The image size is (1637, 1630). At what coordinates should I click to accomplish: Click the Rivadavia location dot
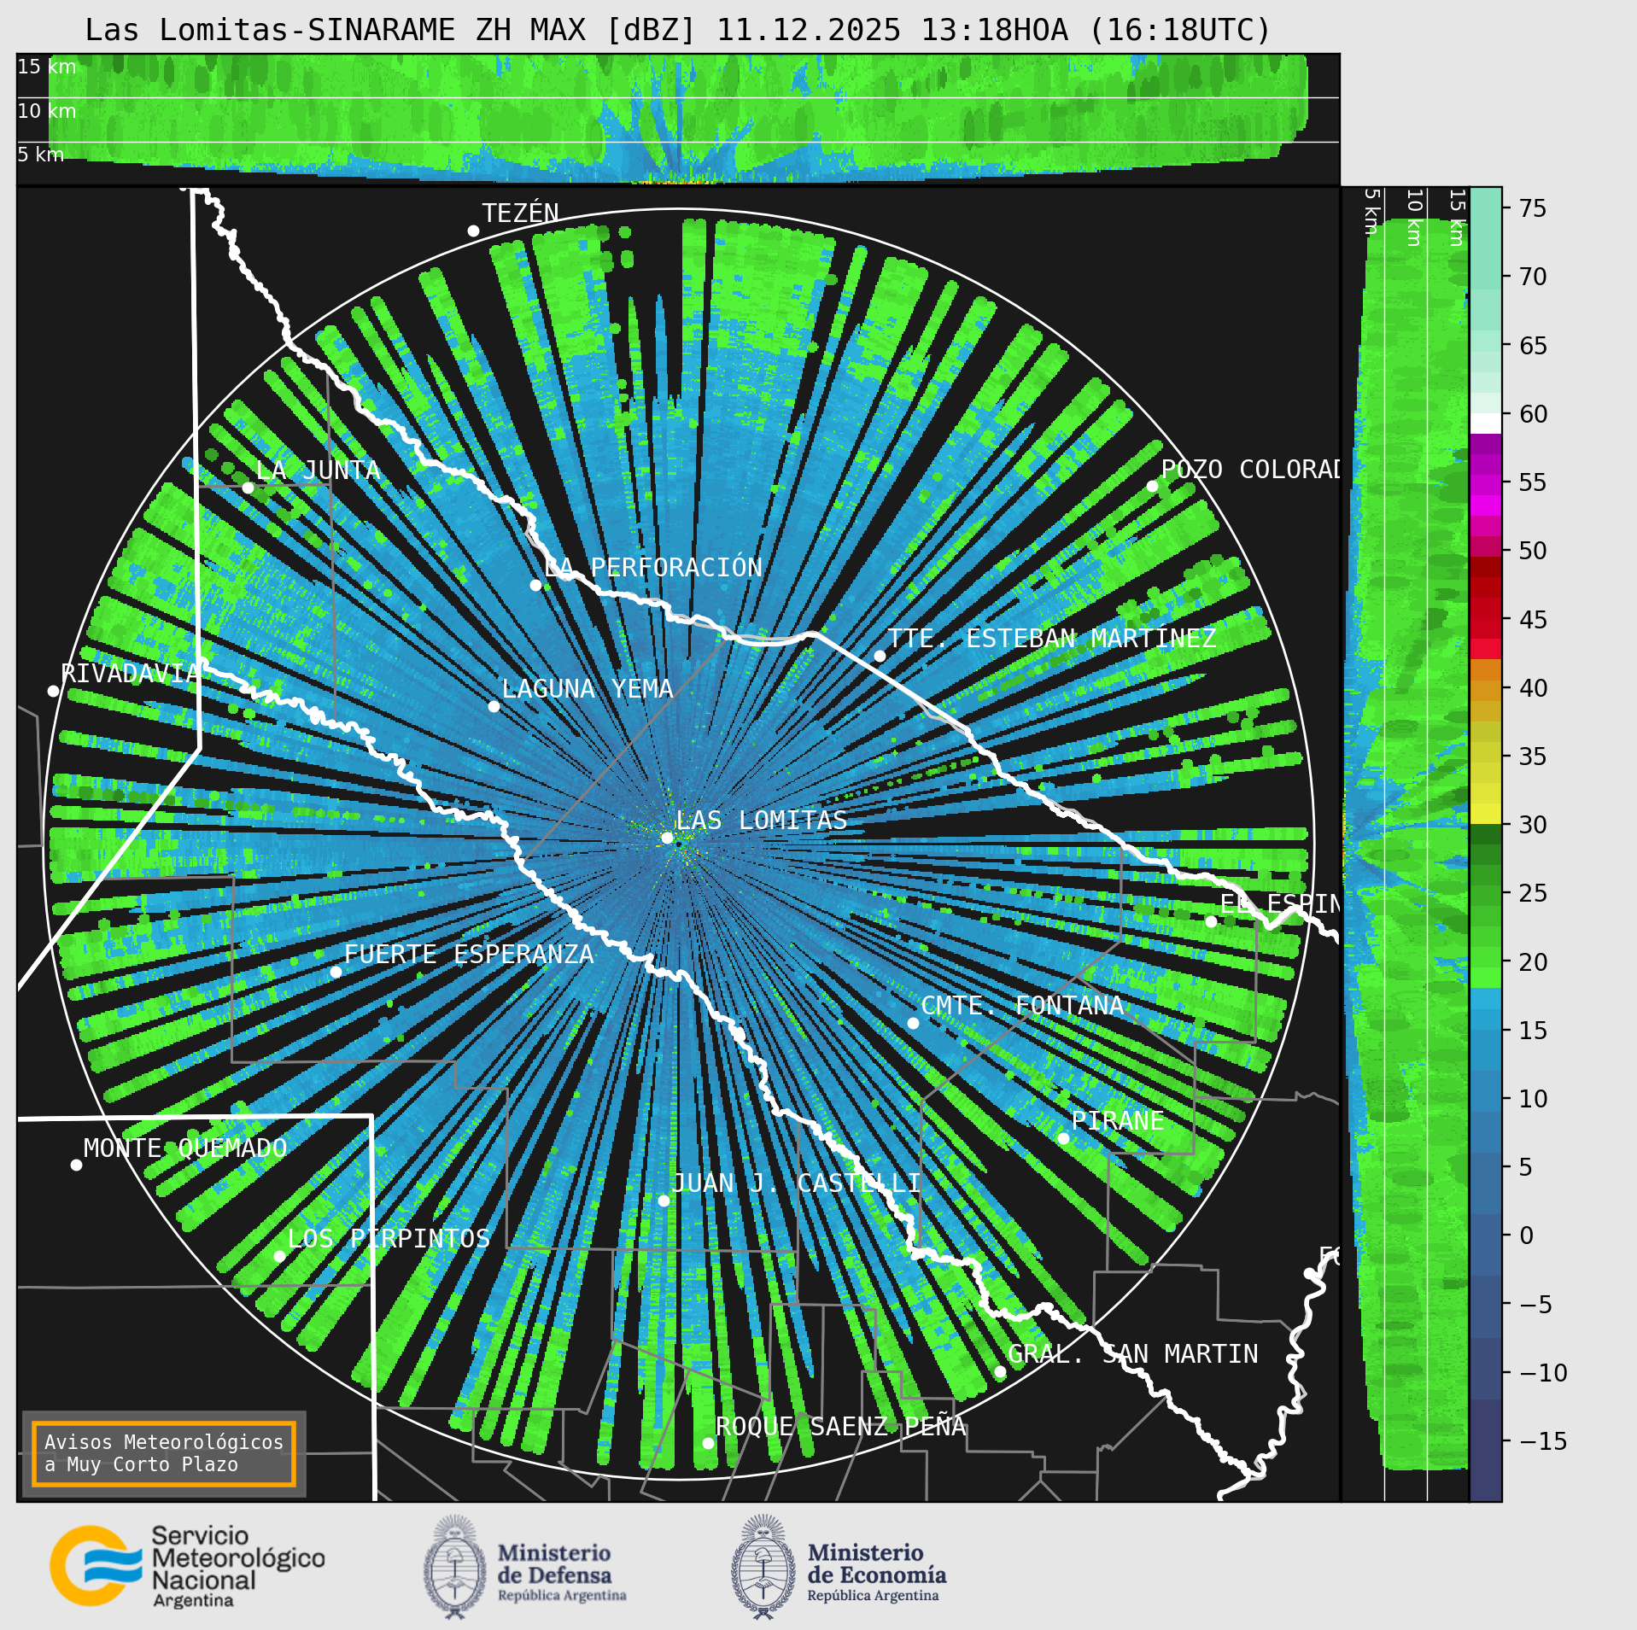[x=53, y=691]
